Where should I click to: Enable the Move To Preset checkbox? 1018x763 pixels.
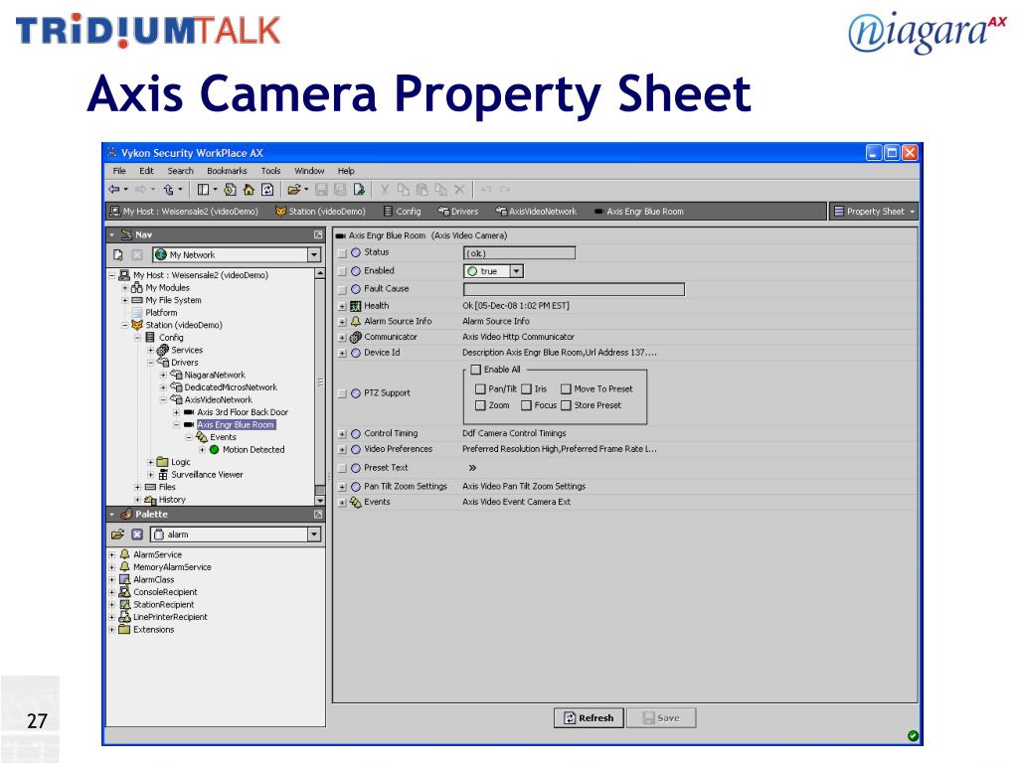[566, 389]
